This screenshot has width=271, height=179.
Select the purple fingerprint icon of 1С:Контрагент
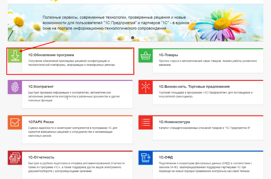click(x=15, y=87)
